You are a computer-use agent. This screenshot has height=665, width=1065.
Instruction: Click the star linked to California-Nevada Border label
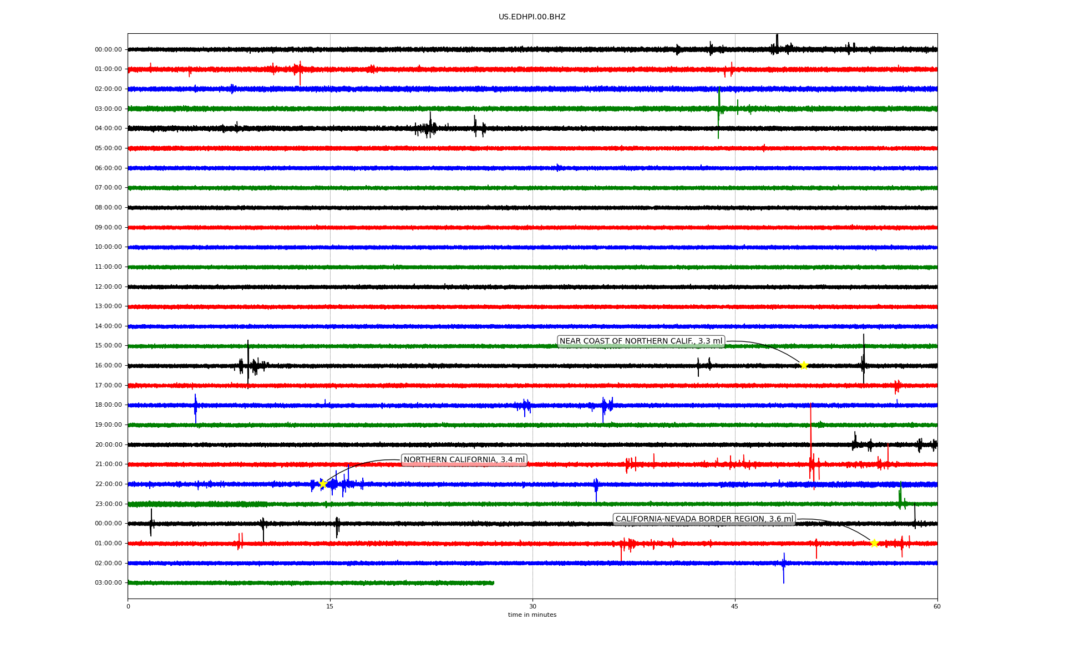tap(874, 543)
